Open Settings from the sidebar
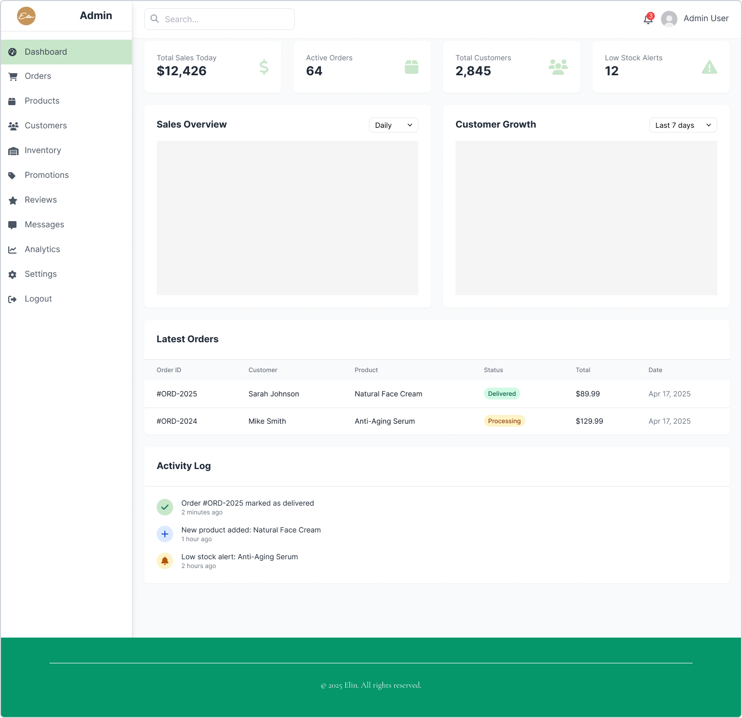Screen dimensions: 742x718 click(x=41, y=274)
